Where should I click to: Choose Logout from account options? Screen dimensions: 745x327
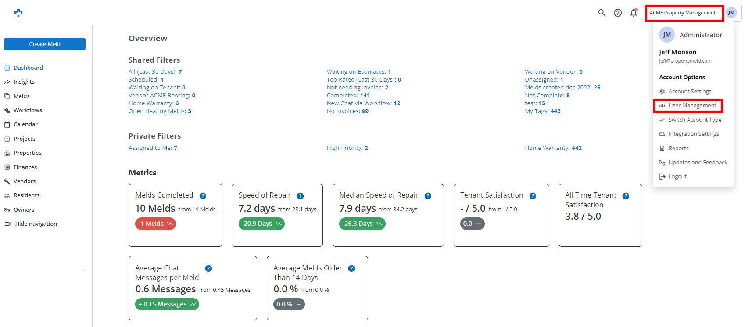[677, 176]
